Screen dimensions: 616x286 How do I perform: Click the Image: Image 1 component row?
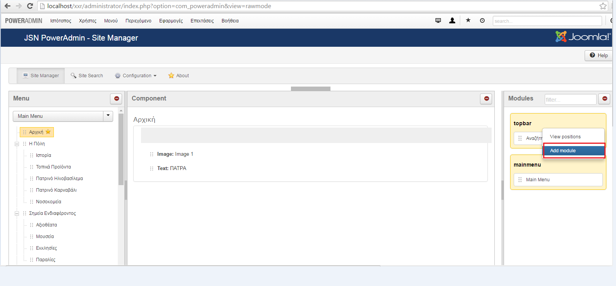click(175, 154)
